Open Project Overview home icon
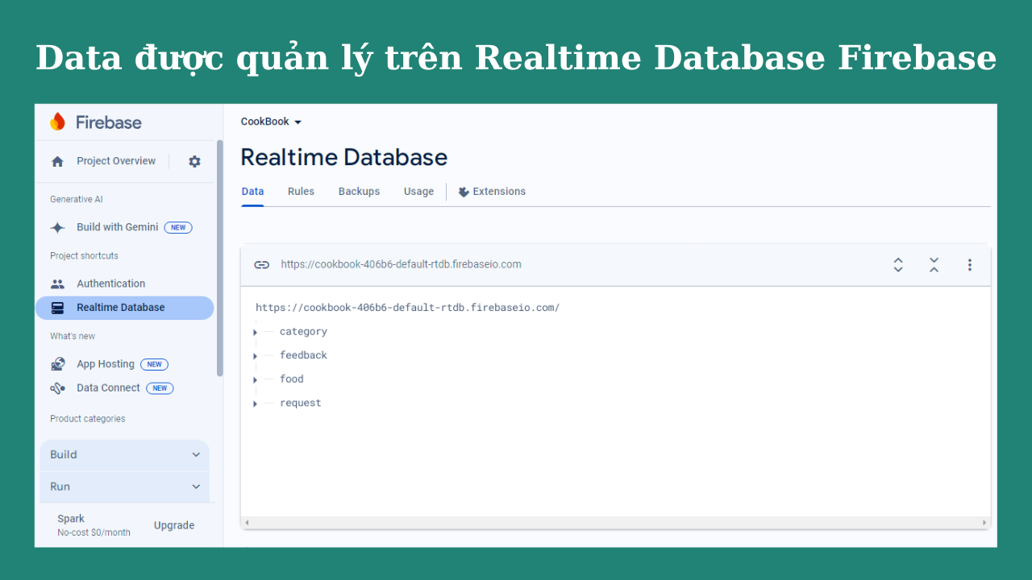The width and height of the screenshot is (1032, 580). tap(57, 161)
